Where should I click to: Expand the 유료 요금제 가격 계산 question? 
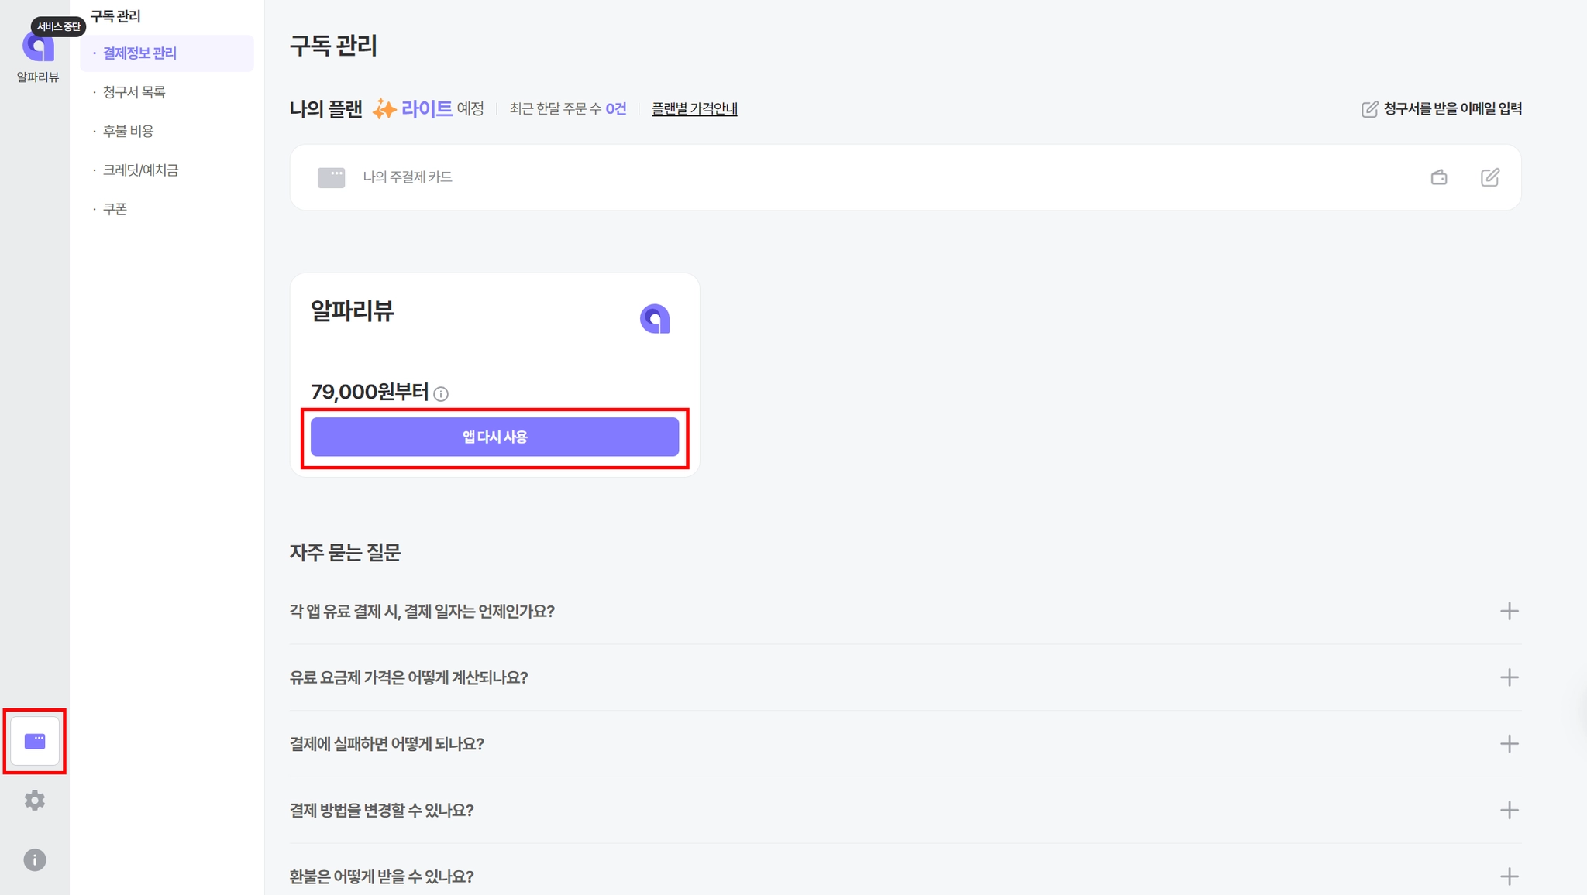click(1509, 677)
